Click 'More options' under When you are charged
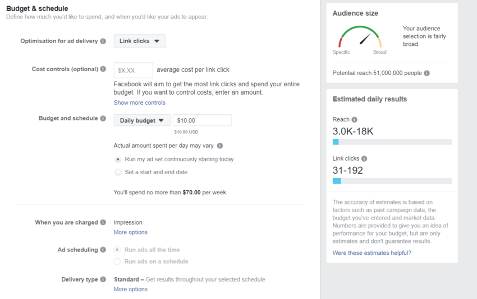Image resolution: width=477 pixels, height=299 pixels. click(x=130, y=232)
